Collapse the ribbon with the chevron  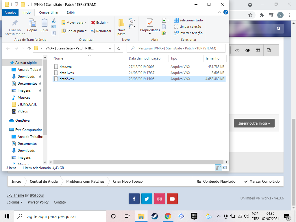[219, 12]
